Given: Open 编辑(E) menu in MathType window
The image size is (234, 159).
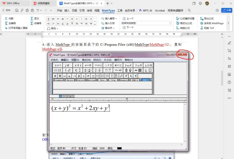Looking at the screenshot, I should click(65, 60).
